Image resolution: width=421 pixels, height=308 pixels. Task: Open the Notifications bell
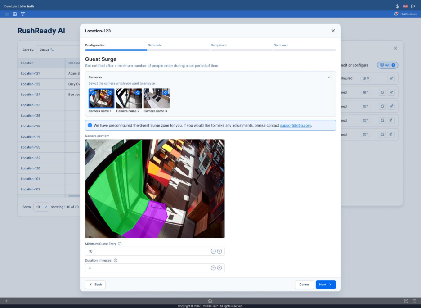click(396, 14)
